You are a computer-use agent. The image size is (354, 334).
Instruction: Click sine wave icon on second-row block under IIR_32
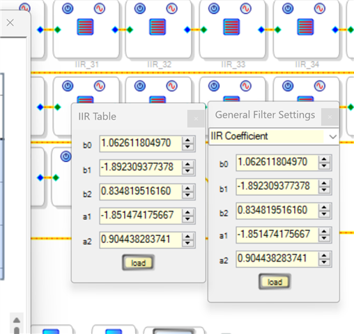tap(171, 86)
